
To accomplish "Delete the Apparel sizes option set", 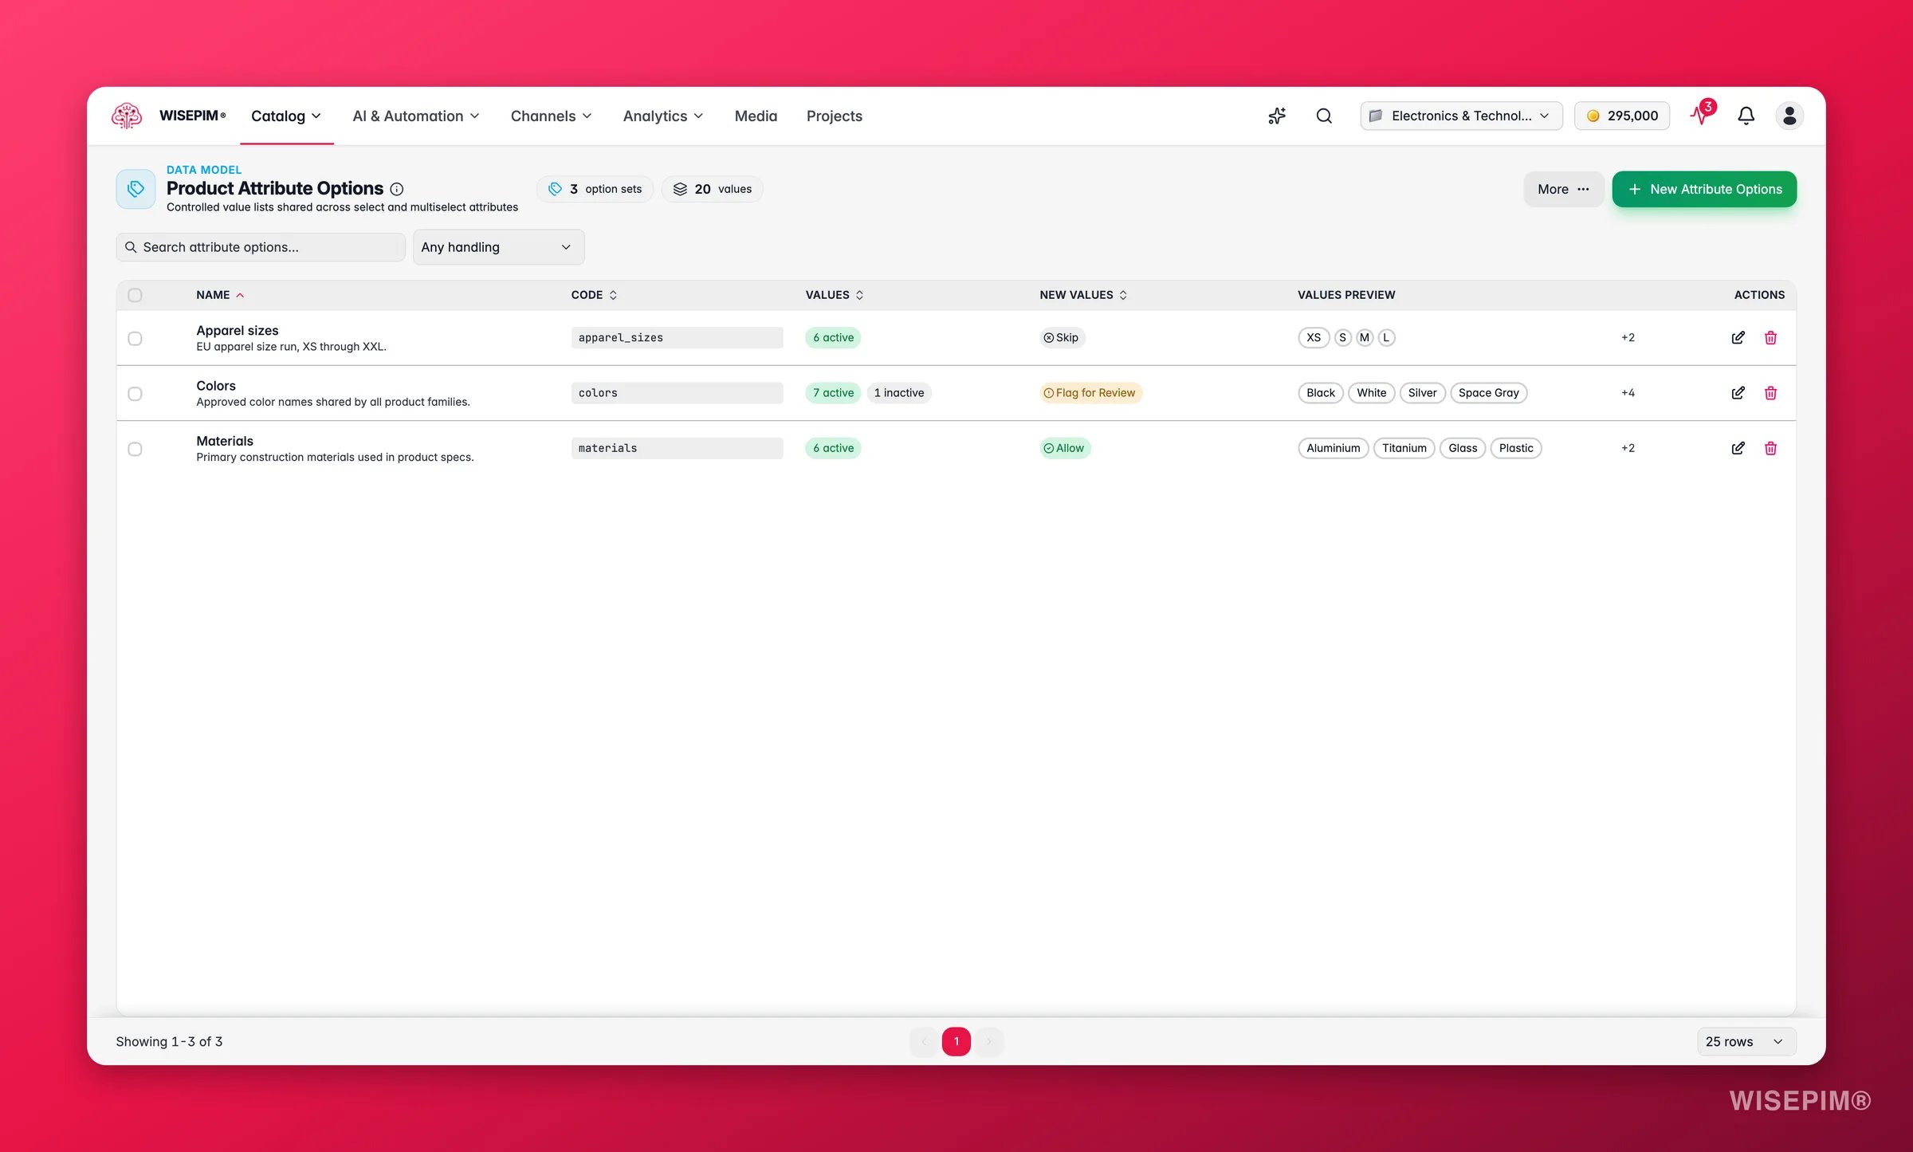I will coord(1770,337).
